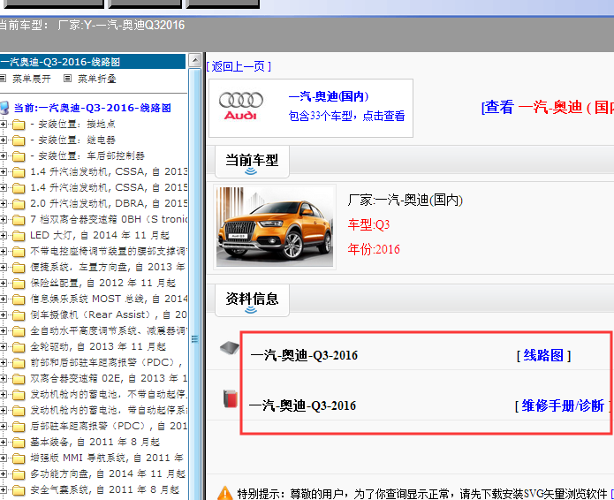This screenshot has width=614, height=500.
Task: Click the grey chip icon beside 线路图 row
Action: click(x=230, y=347)
